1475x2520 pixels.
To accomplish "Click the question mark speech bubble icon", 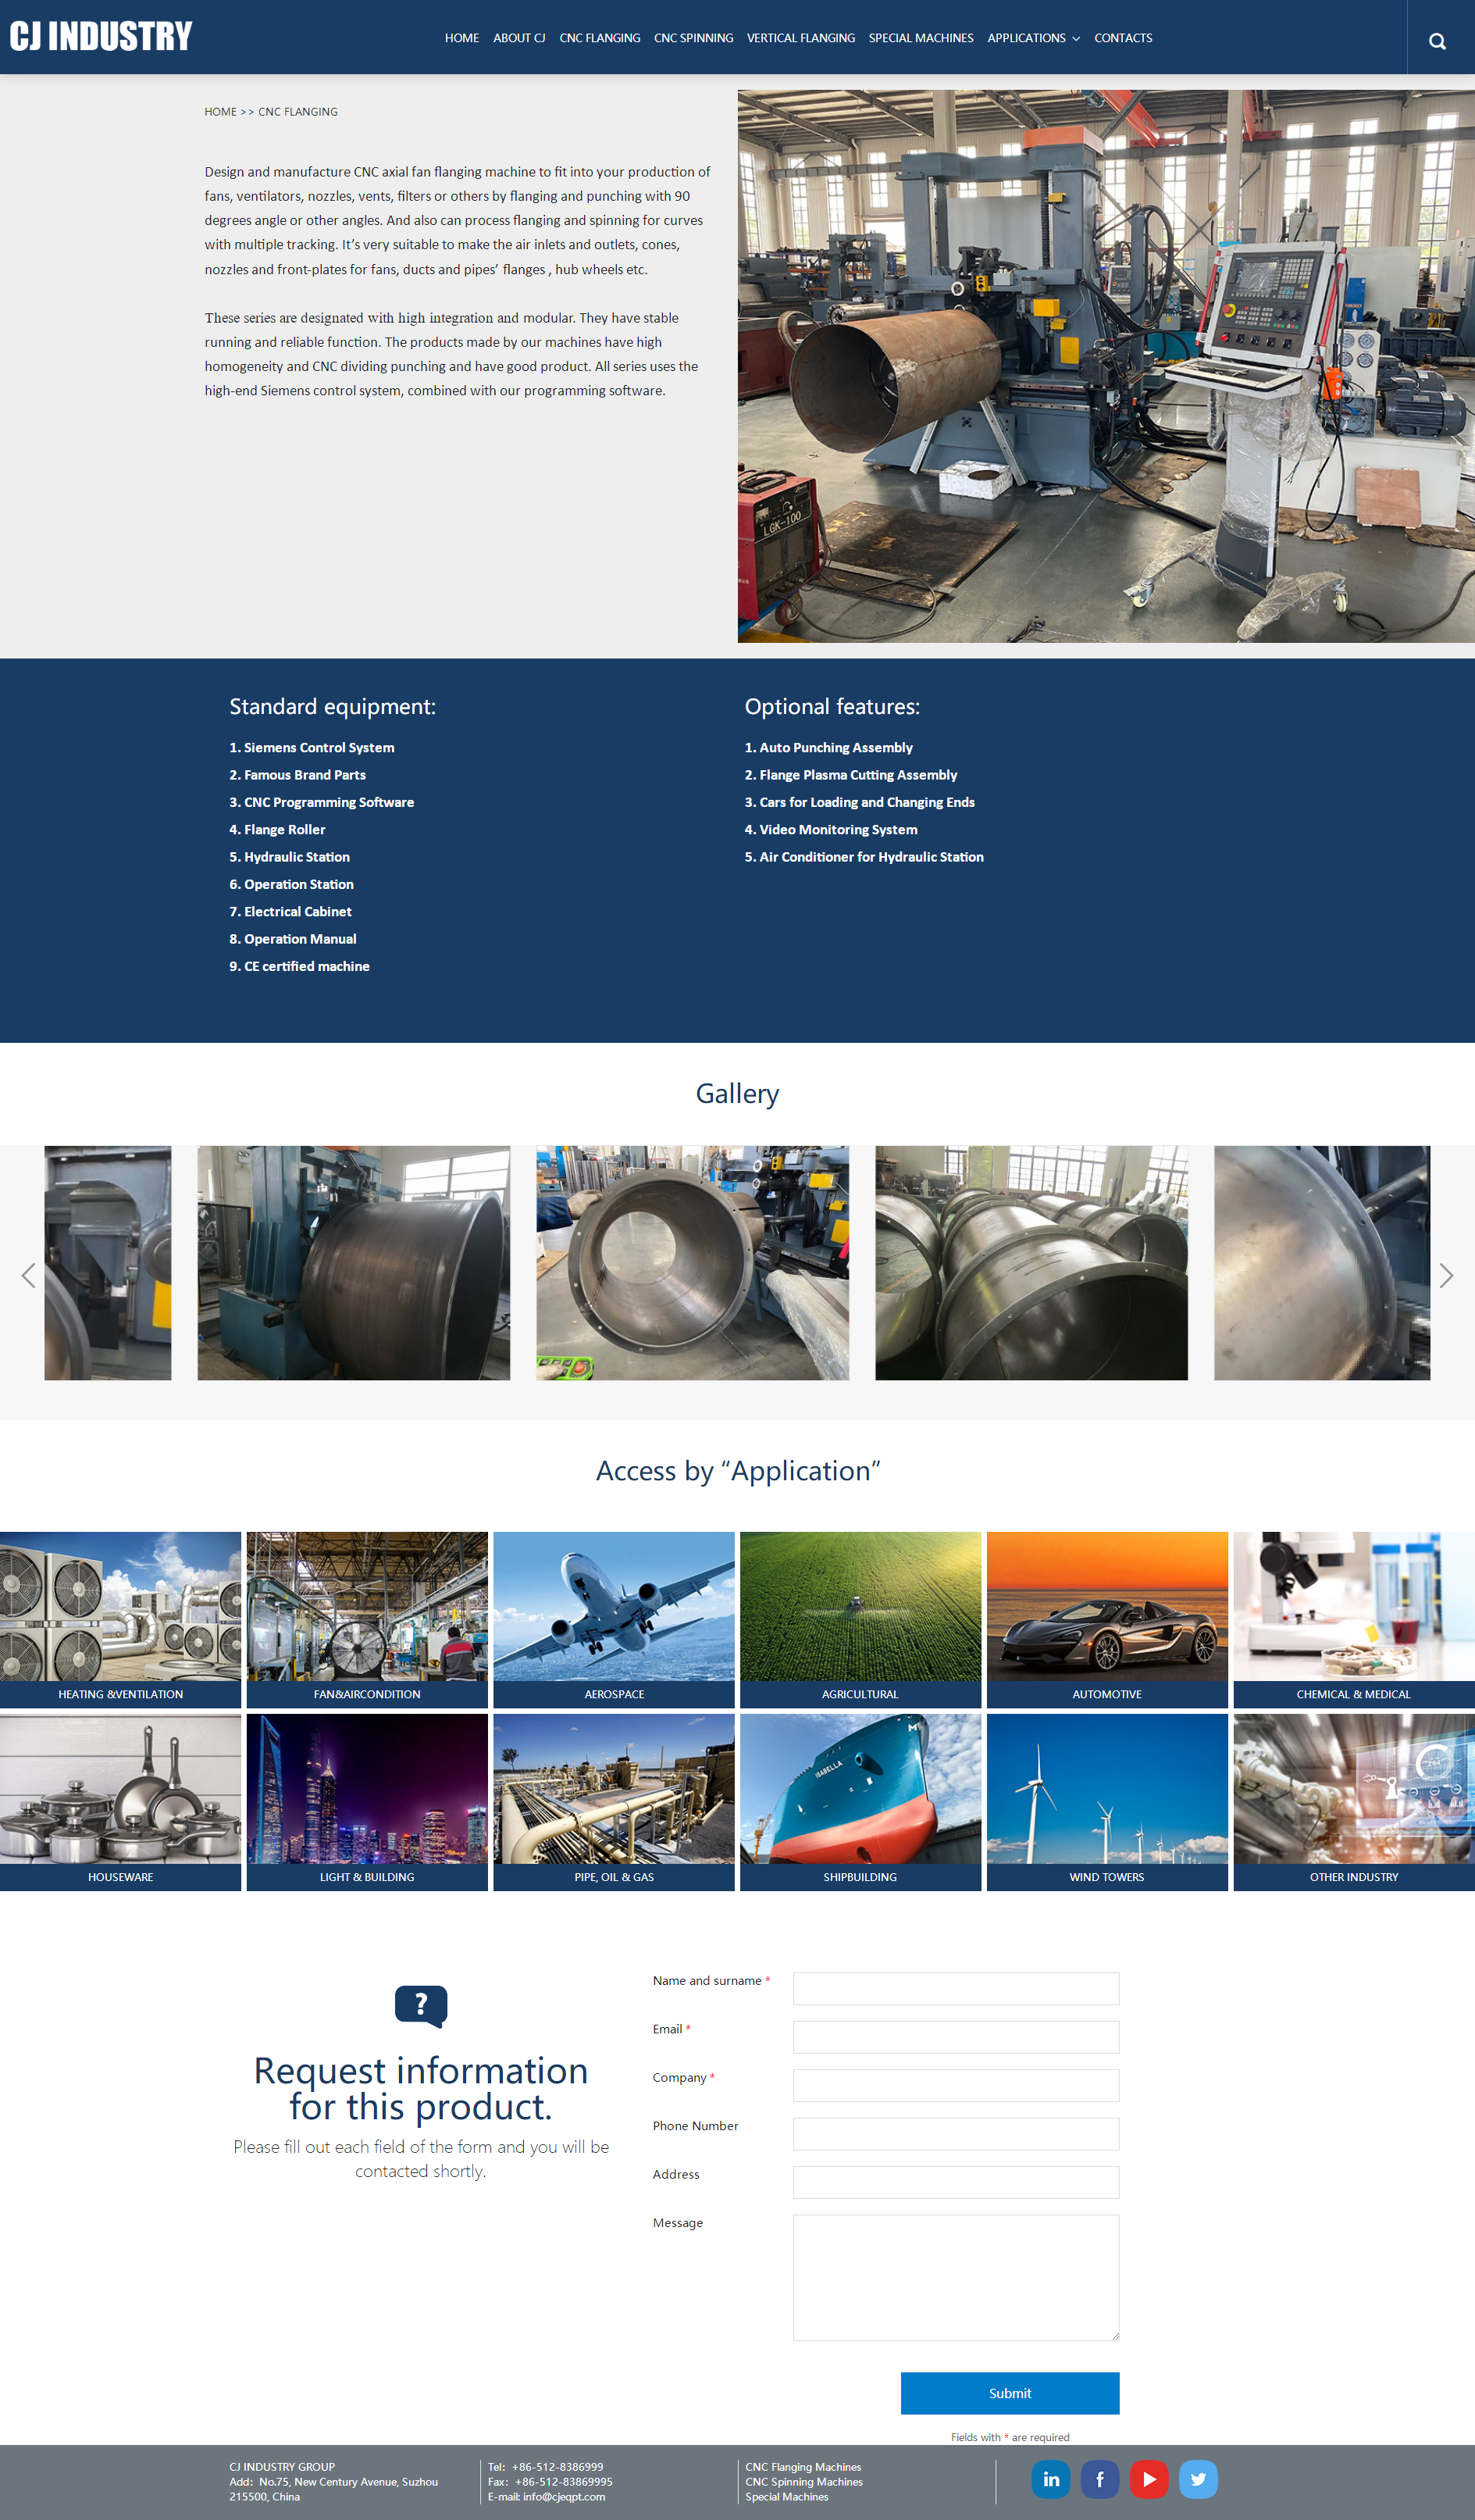I will [421, 2003].
